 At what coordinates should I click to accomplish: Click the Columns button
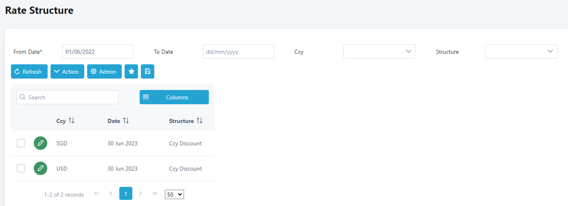click(x=174, y=97)
